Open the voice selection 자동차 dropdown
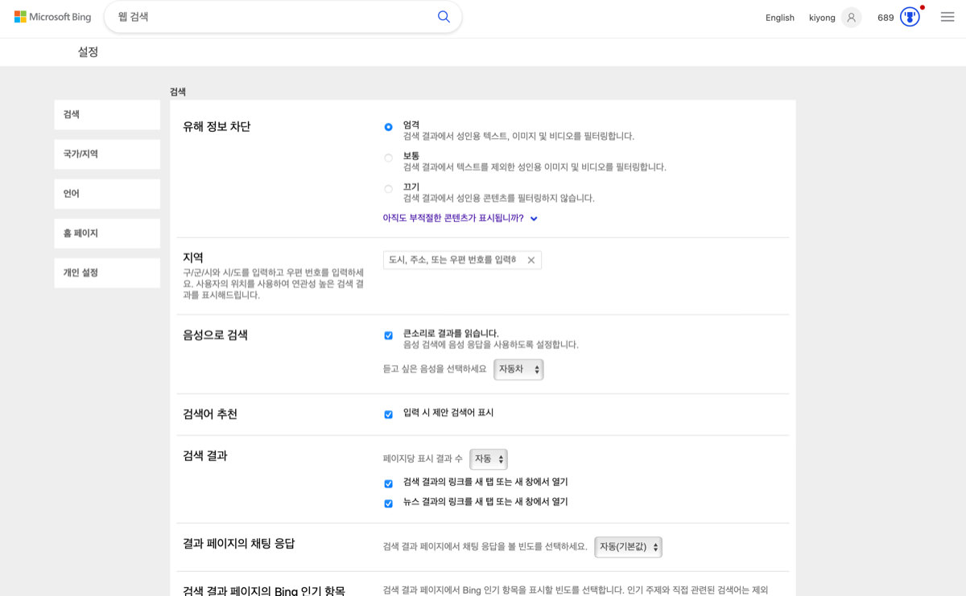The image size is (966, 596). tap(518, 369)
